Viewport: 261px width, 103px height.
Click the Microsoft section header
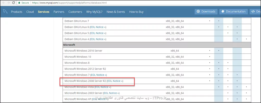(157, 45)
